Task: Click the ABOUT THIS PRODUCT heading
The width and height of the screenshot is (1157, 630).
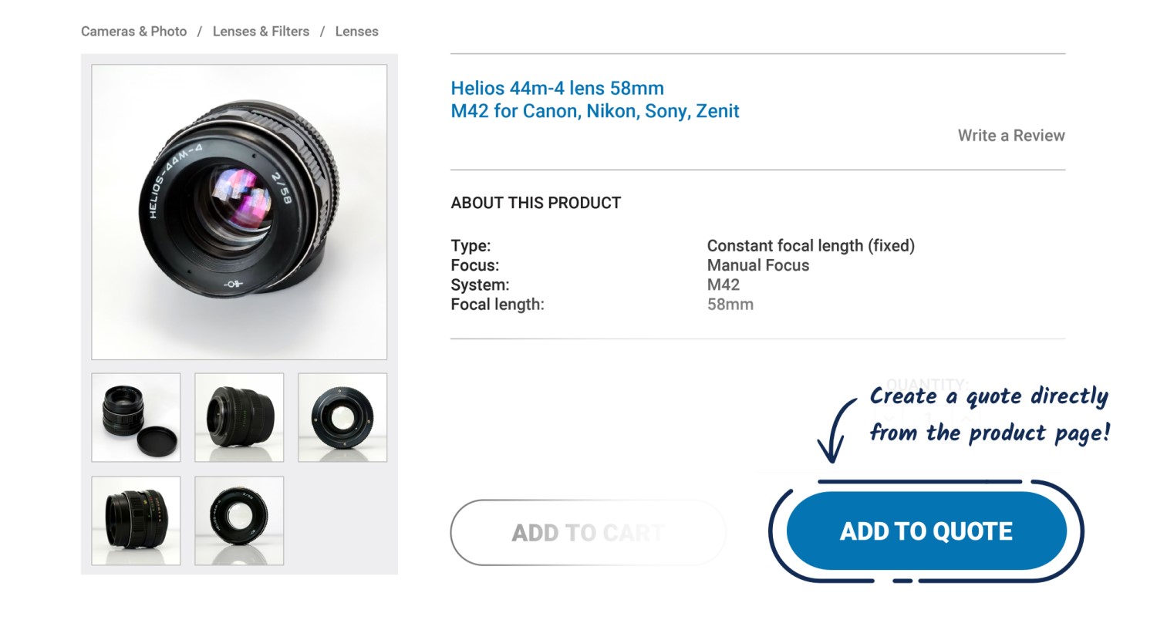Action: pyautogui.click(x=535, y=203)
